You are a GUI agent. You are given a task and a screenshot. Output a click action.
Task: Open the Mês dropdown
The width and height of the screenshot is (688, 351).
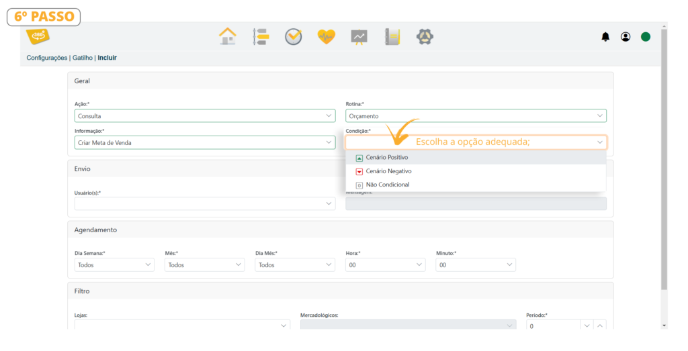tap(205, 264)
